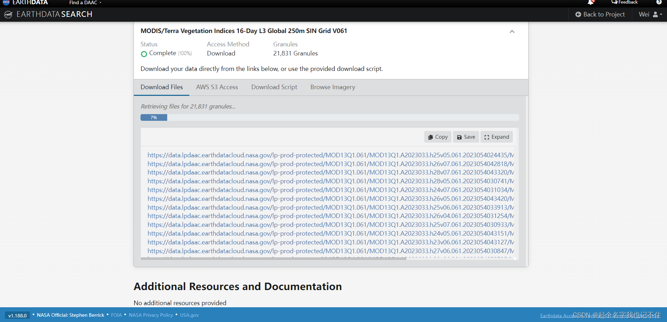
Task: Open the help question mark icon
Action: pos(659,2)
